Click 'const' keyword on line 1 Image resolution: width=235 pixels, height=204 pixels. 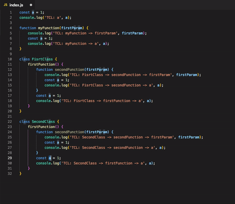pyautogui.click(x=25, y=13)
